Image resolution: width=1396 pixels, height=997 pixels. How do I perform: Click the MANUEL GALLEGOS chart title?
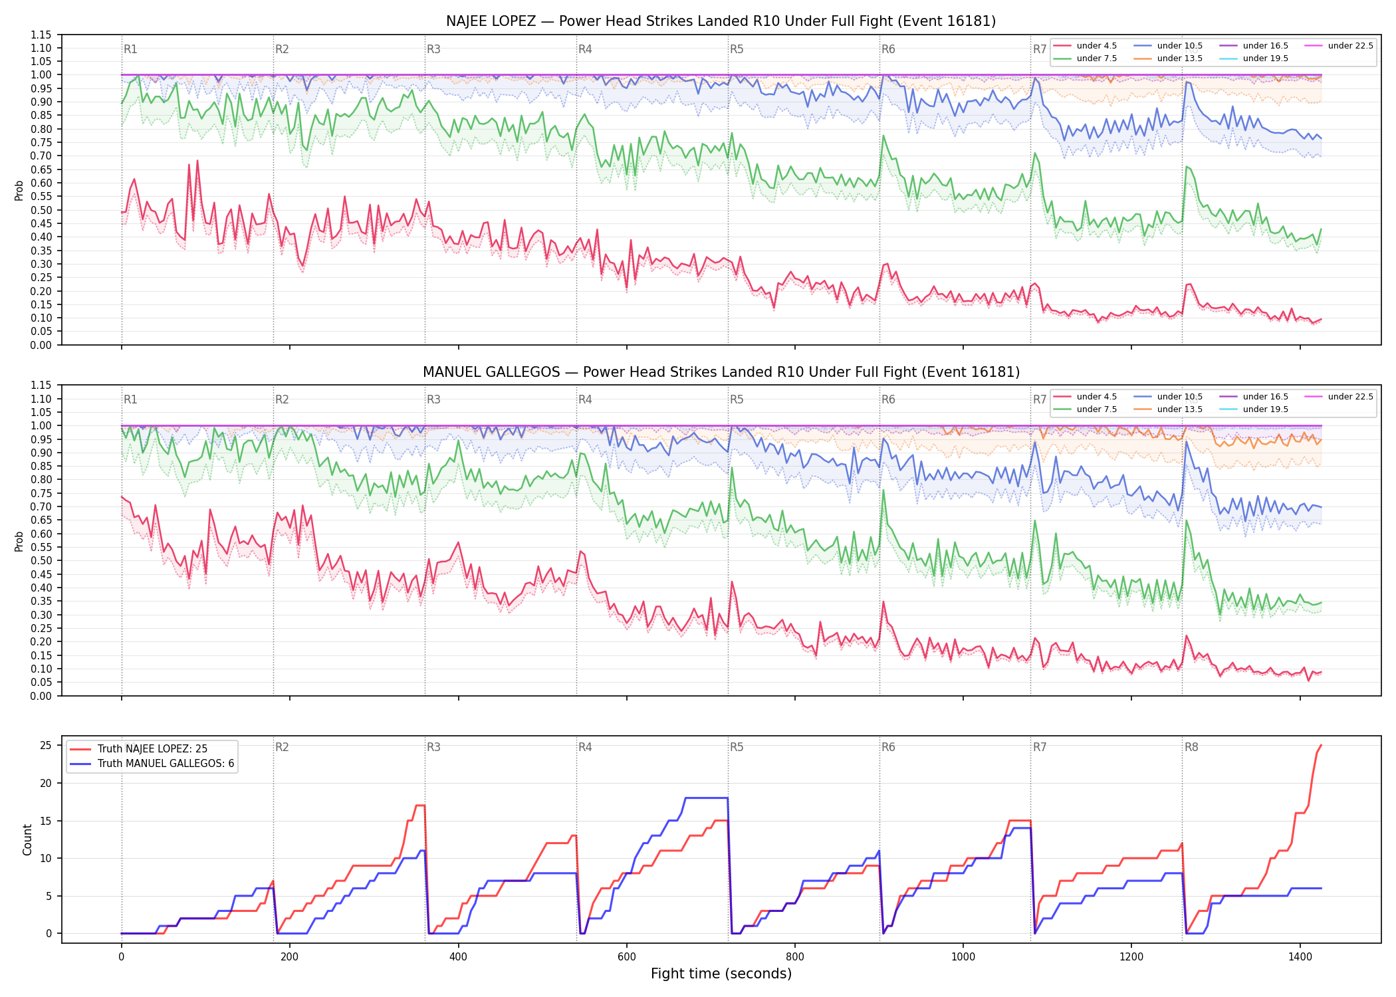[x=721, y=372]
